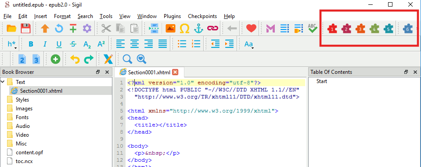Toggle Italic formatting
Image resolution: width=421 pixels, height=167 pixels.
click(x=45, y=44)
